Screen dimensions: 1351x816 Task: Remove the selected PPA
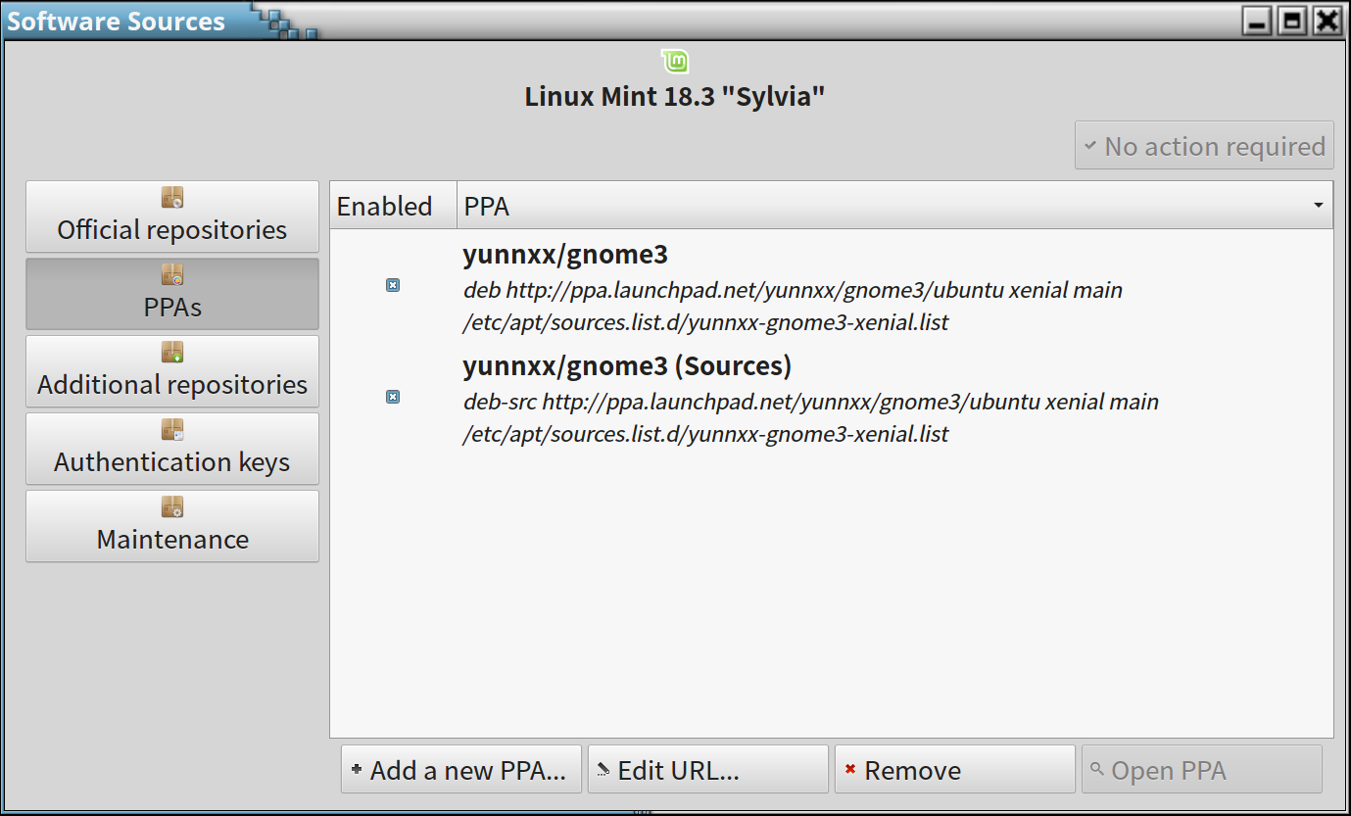pos(955,770)
